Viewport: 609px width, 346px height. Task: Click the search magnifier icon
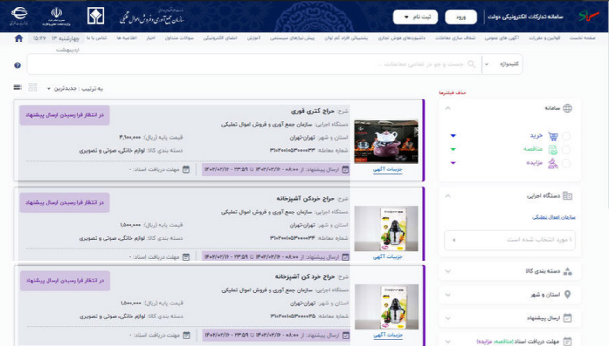471,64
